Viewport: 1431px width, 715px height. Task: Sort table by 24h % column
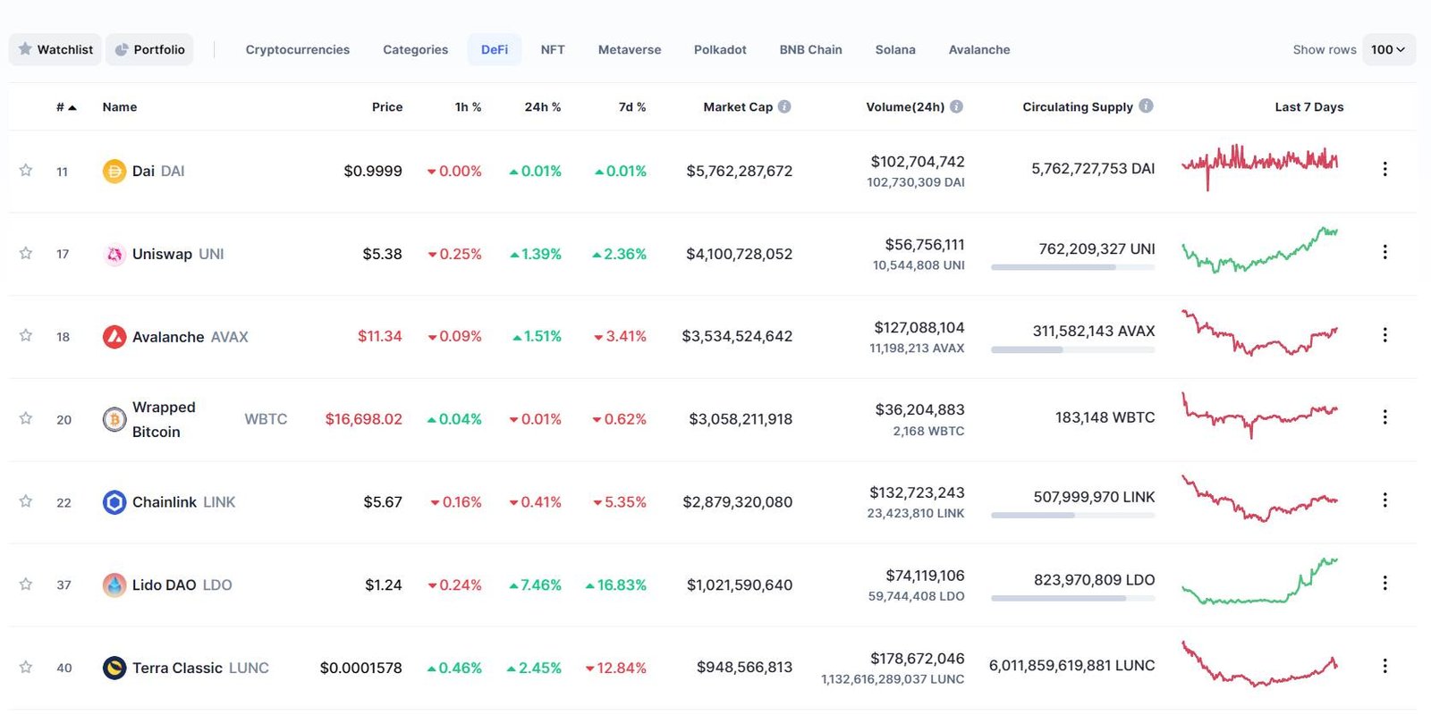(x=543, y=107)
